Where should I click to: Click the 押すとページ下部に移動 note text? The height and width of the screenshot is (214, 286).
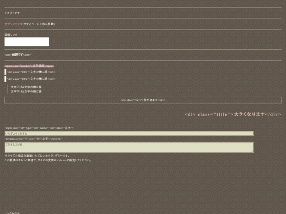point(39,24)
